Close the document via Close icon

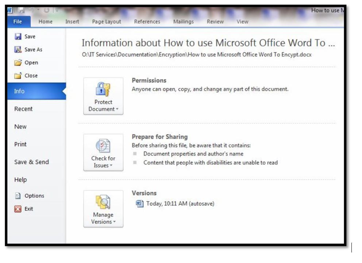[x=18, y=76]
